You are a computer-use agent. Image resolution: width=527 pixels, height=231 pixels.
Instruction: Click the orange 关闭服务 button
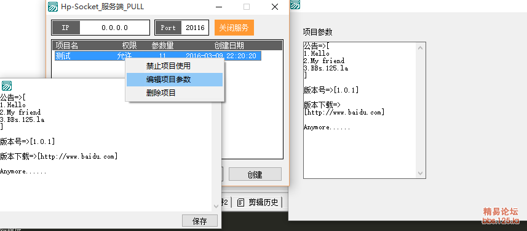(234, 28)
